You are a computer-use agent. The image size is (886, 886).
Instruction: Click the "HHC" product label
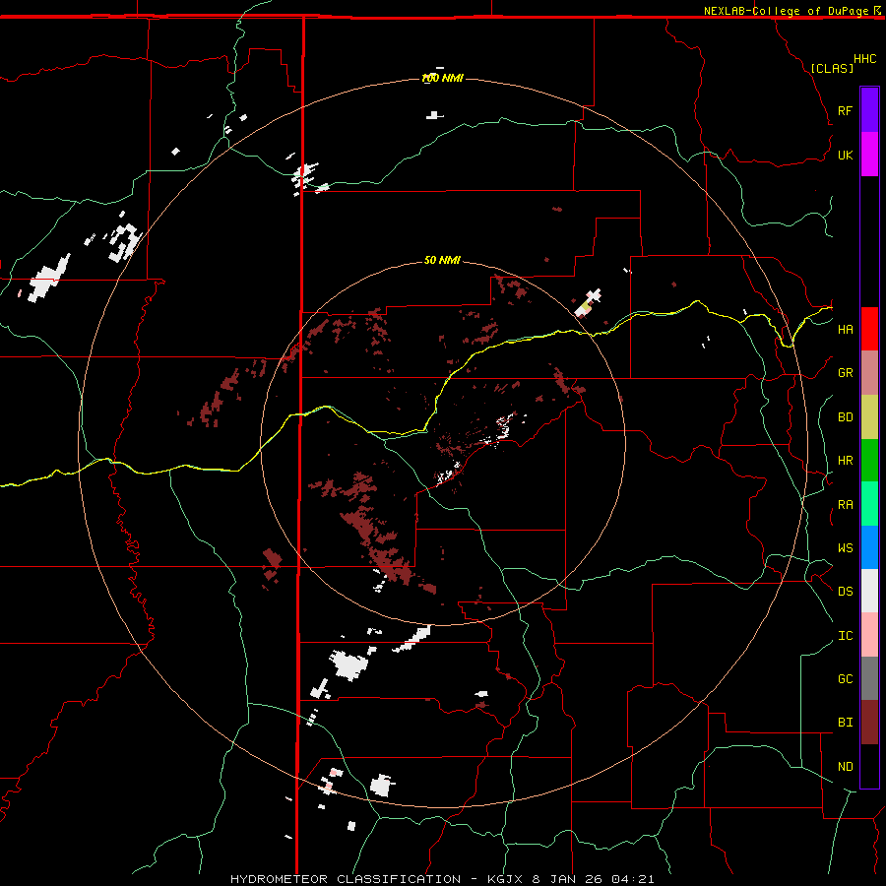pos(865,59)
